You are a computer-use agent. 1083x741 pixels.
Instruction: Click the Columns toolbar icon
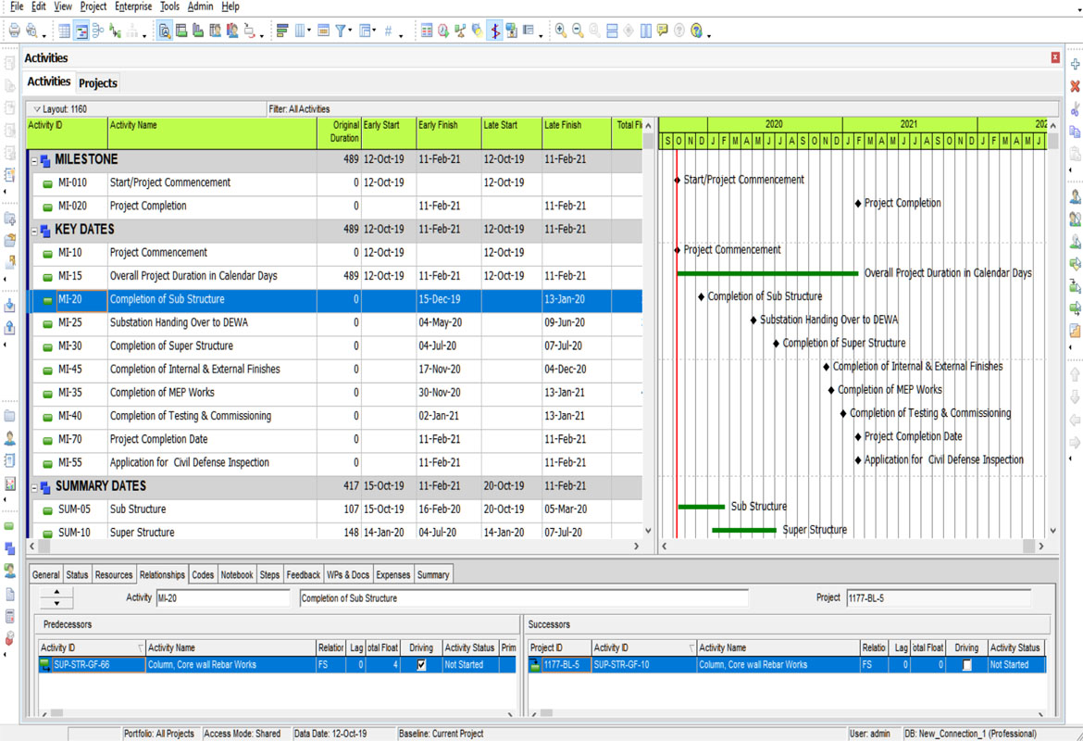click(301, 31)
